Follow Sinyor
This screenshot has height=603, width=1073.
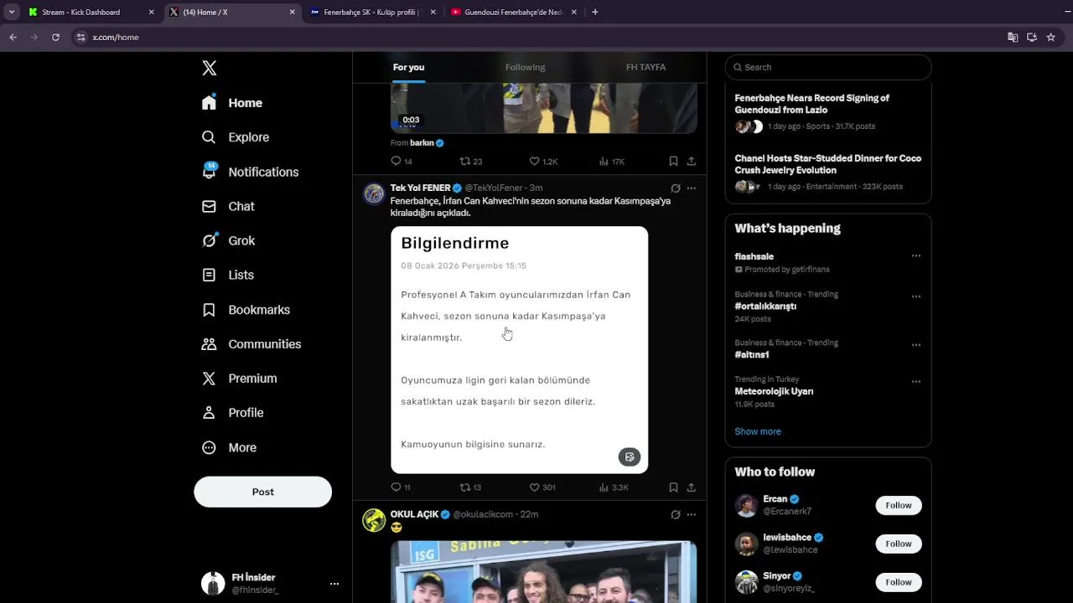(x=899, y=582)
